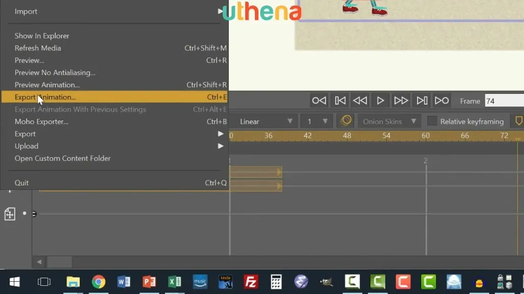Open Excel from the taskbar
Viewport: 524px width, 294px height.
pos(174,282)
